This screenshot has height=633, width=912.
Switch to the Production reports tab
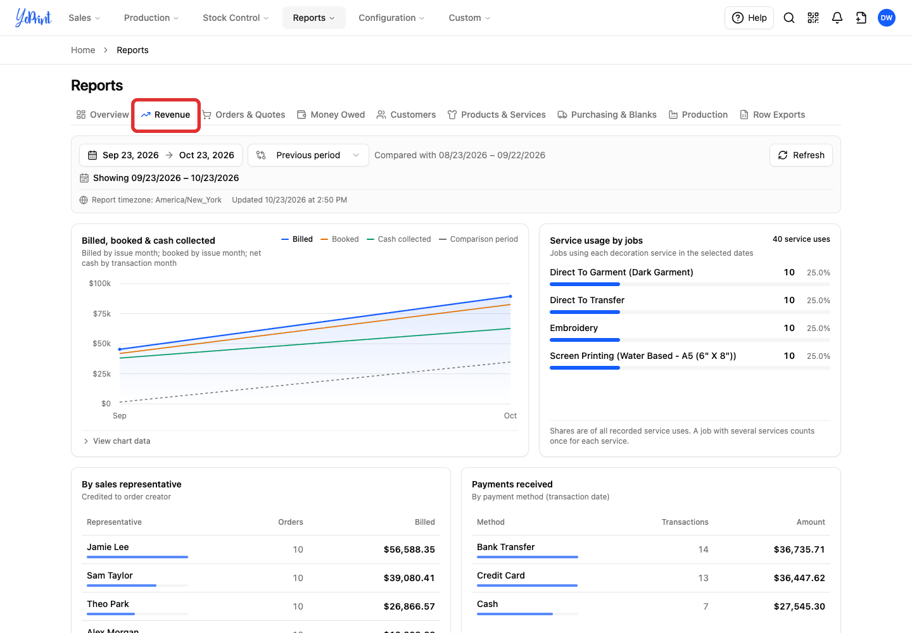point(698,115)
